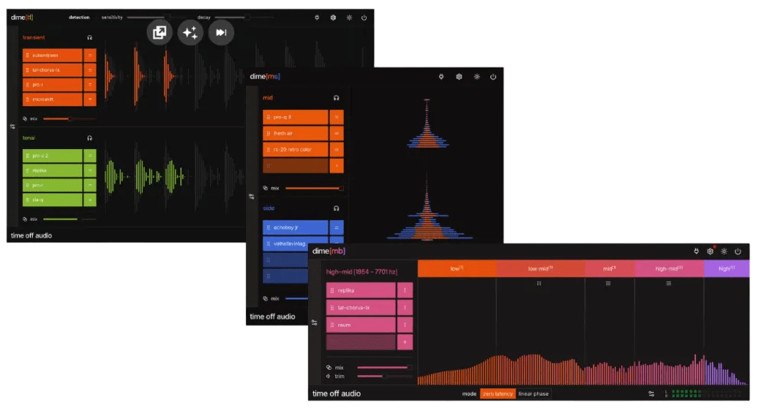Open the tal-chorus-lx slot in dime[mb]
Screen dimensions: 764x408
(x=361, y=308)
